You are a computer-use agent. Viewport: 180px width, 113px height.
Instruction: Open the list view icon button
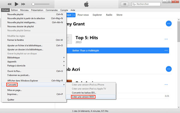coord(124,4)
